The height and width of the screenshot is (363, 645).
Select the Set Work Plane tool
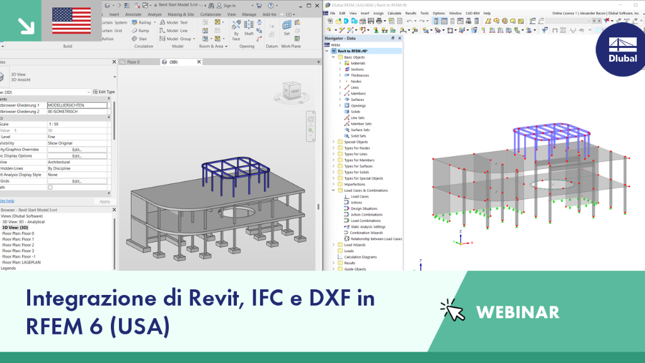(287, 28)
